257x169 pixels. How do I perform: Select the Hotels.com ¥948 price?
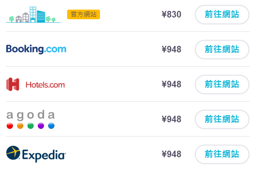coord(171,84)
